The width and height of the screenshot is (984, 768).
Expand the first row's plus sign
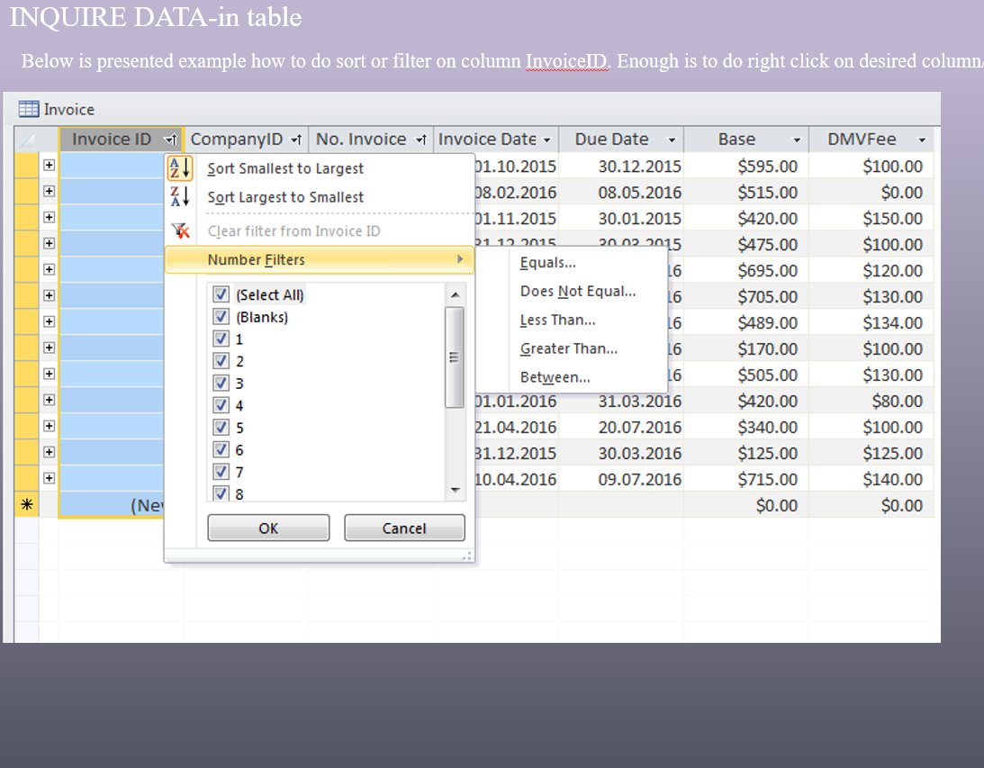(49, 166)
